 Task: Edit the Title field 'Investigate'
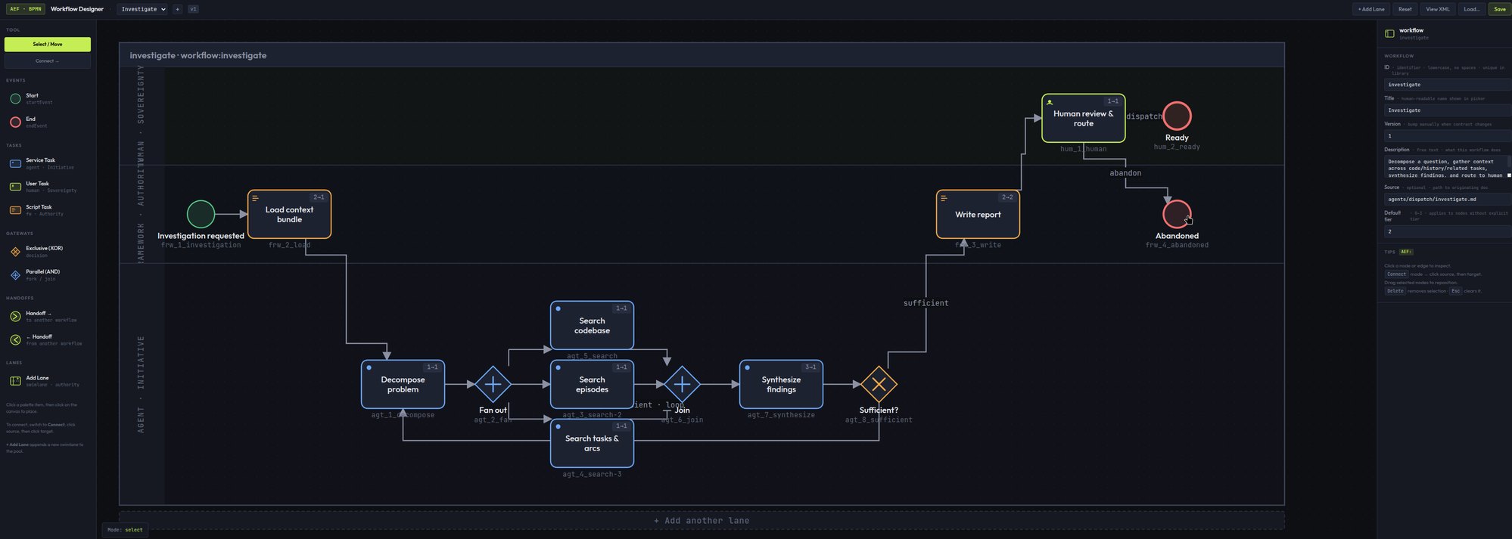1447,110
